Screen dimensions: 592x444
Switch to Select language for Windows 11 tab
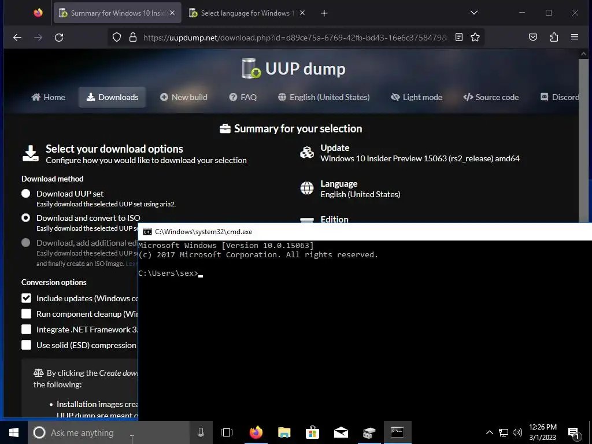[247, 13]
